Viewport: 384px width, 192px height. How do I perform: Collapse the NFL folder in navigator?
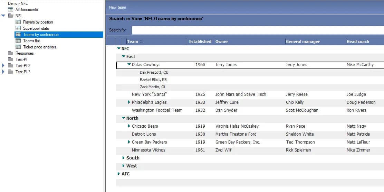click(3, 16)
